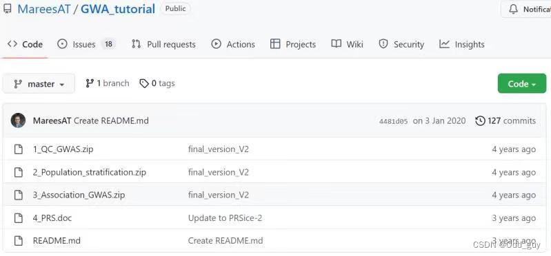Open final_version_V2 commit for 3_Association_GWAS.zip

[x=219, y=195]
